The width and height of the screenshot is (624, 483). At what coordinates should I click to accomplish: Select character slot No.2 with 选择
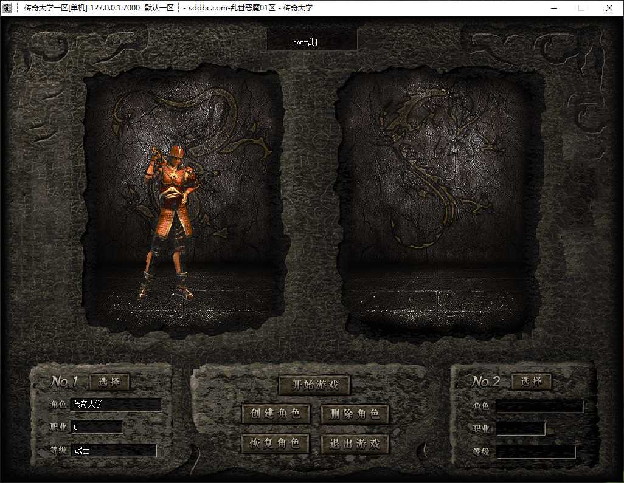tap(532, 382)
